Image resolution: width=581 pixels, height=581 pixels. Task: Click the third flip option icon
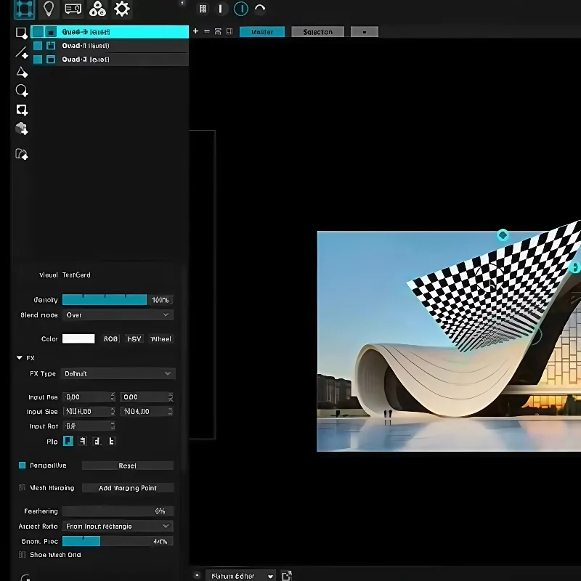coord(97,441)
